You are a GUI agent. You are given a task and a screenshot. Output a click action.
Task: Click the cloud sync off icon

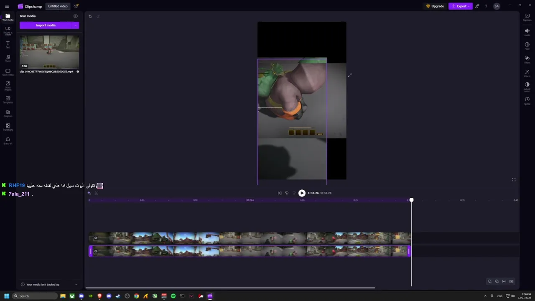click(76, 6)
